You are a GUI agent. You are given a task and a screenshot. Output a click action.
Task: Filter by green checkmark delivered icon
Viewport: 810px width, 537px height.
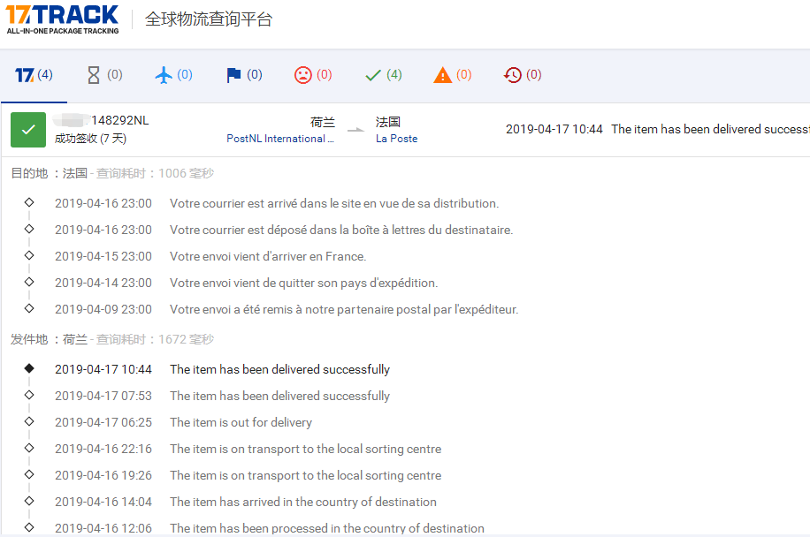tap(383, 75)
